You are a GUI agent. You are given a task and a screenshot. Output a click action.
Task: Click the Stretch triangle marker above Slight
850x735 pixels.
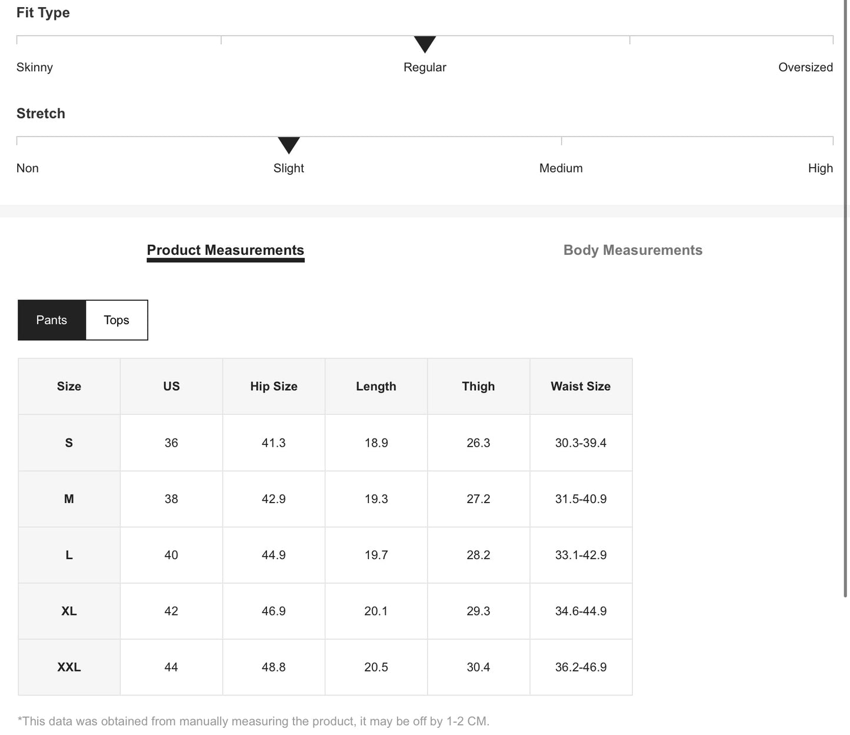pyautogui.click(x=289, y=145)
